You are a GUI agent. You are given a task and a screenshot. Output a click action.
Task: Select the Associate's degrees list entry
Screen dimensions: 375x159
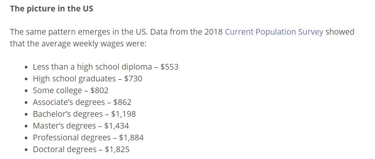(82, 102)
